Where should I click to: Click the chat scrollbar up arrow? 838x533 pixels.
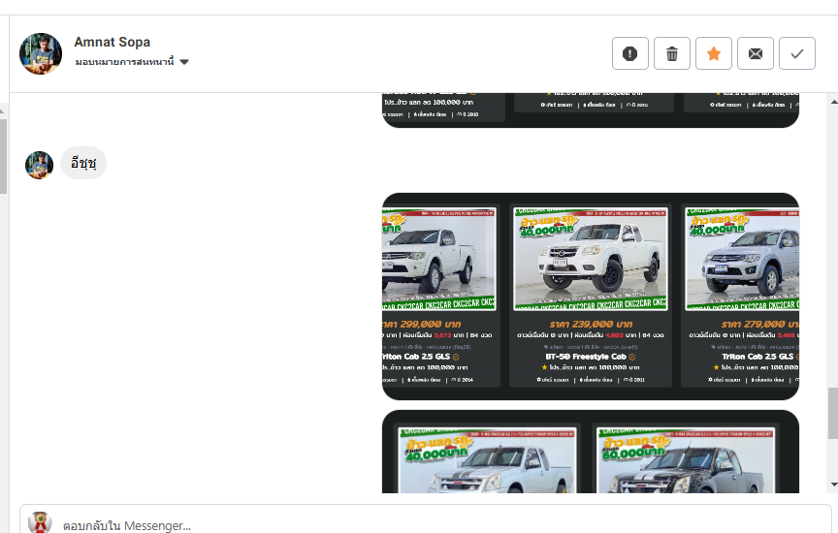click(834, 102)
